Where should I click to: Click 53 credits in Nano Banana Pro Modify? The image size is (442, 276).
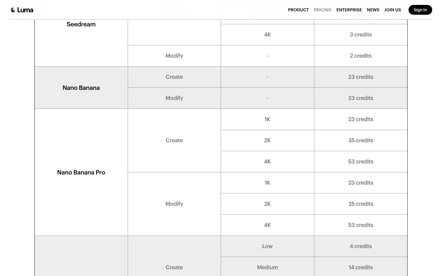pyautogui.click(x=361, y=225)
